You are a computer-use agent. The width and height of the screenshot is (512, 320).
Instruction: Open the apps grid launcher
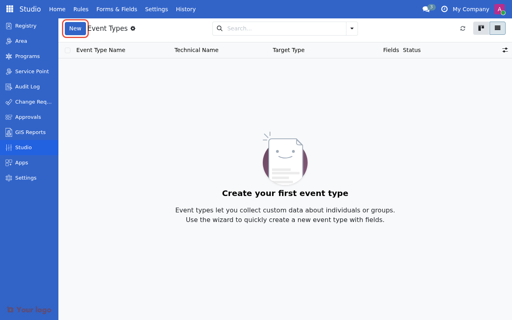click(x=9, y=9)
